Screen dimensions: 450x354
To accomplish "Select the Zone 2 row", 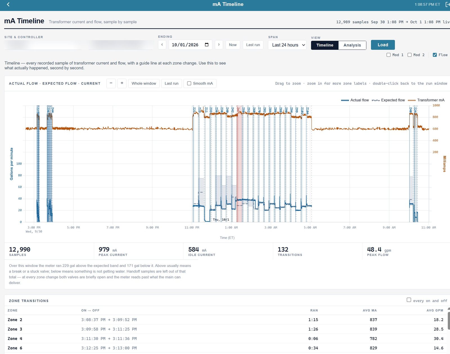I will click(x=225, y=320).
